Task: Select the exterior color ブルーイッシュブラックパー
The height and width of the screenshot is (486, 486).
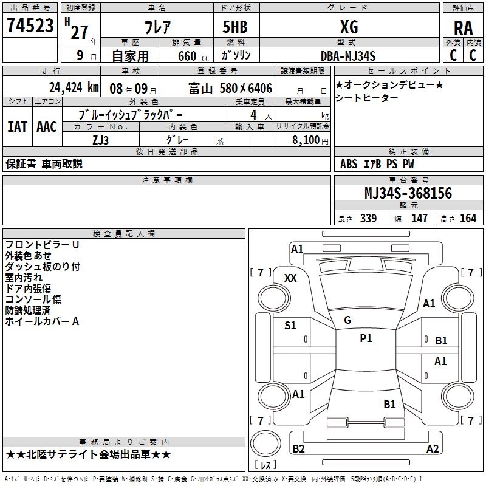Action: [131, 115]
